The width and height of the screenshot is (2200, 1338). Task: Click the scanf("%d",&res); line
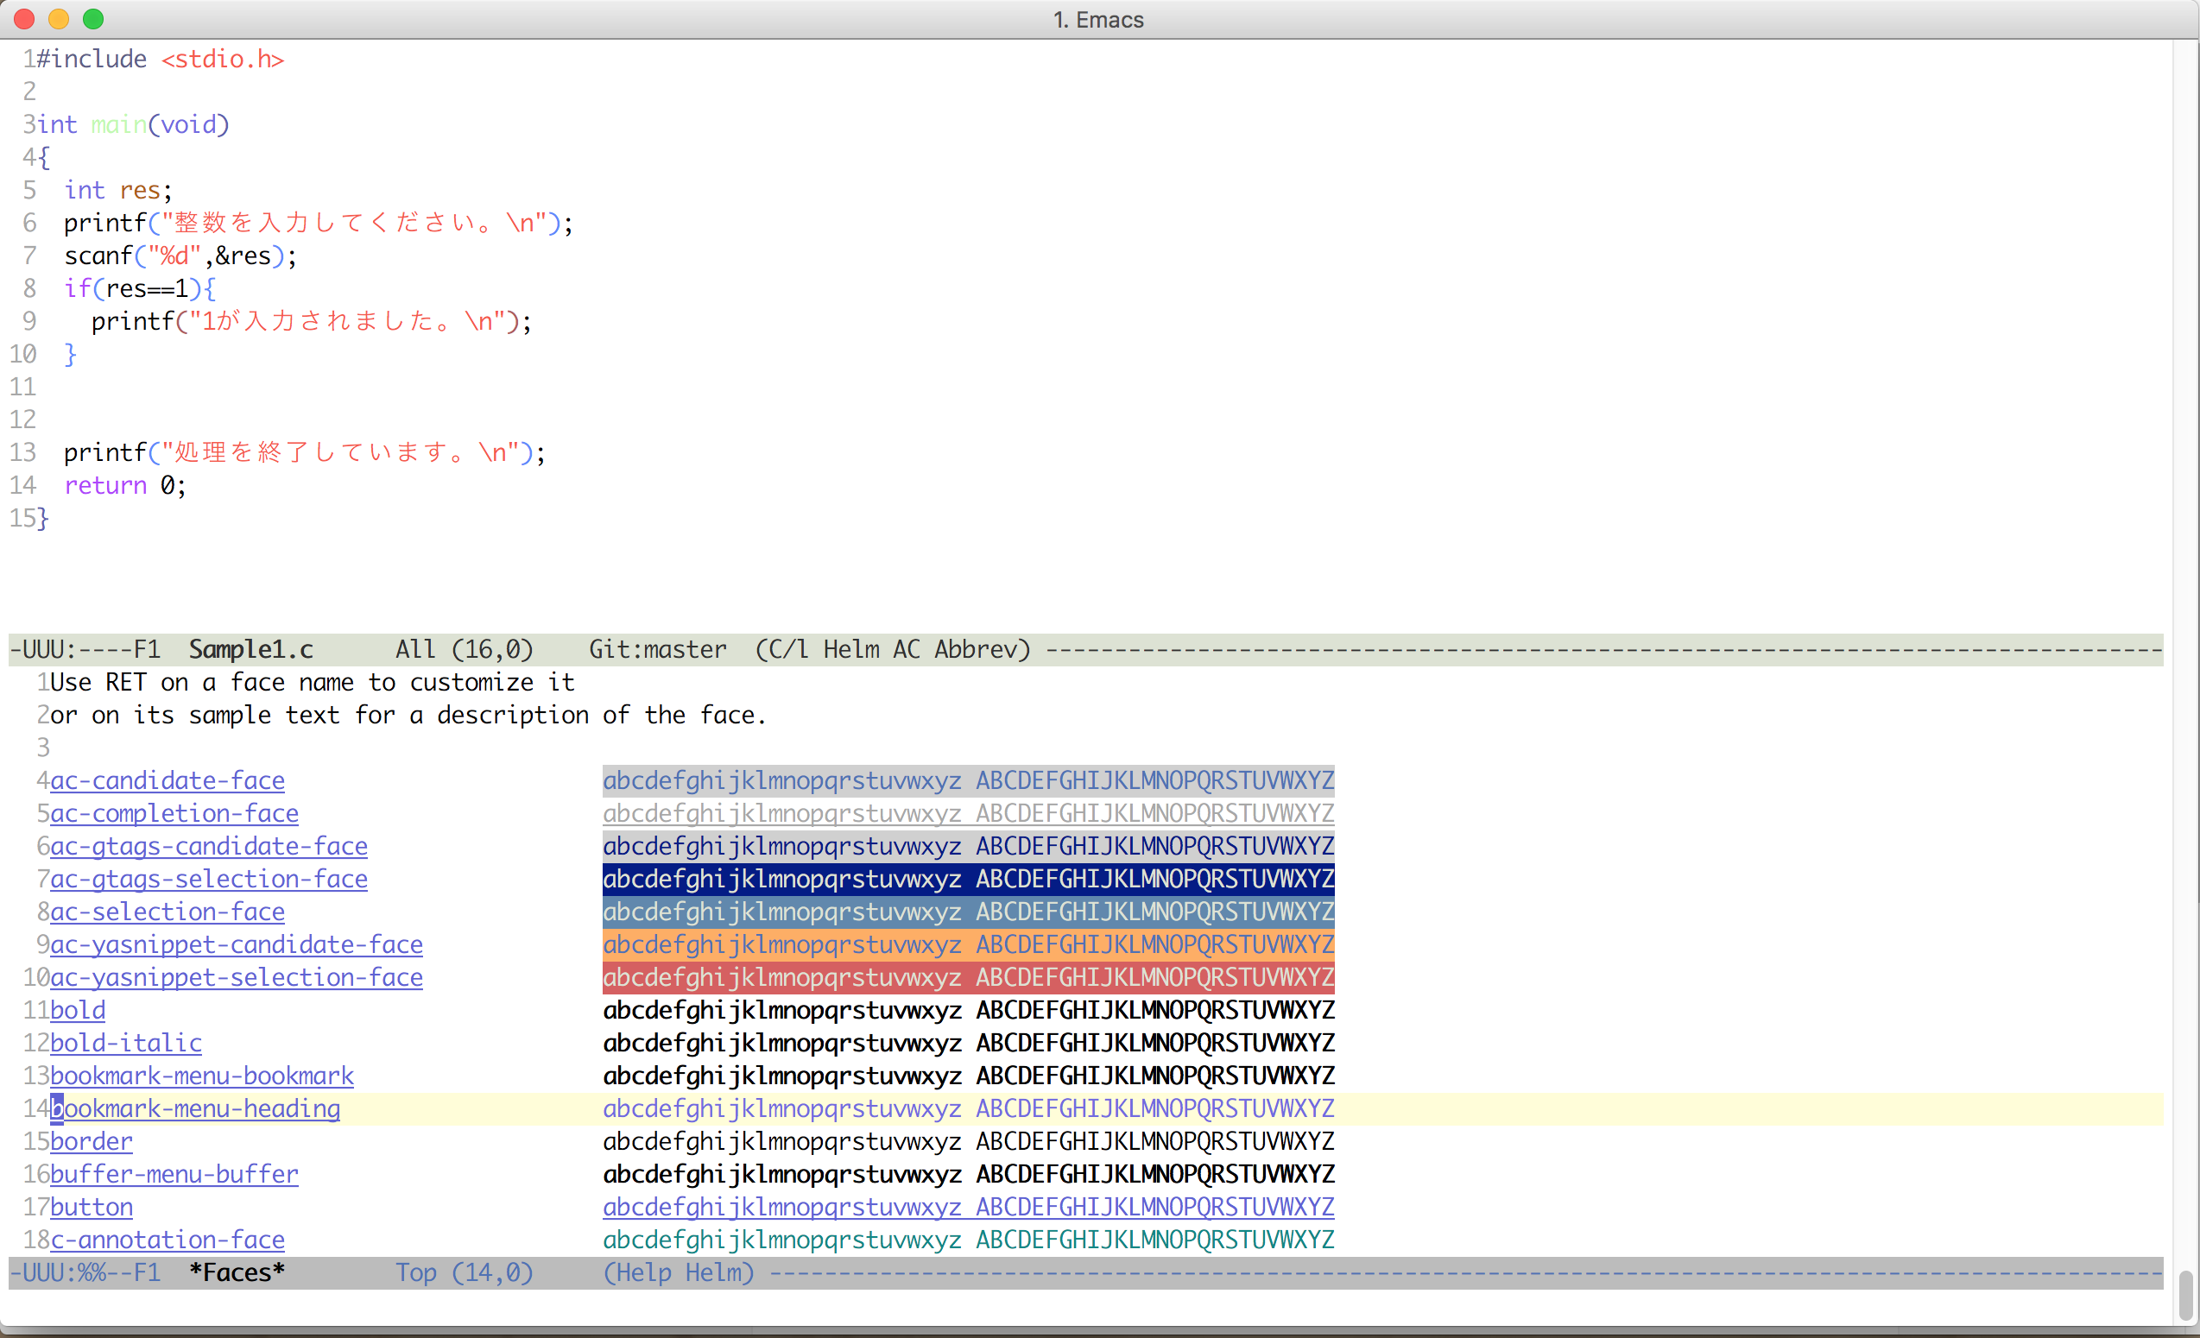180,256
